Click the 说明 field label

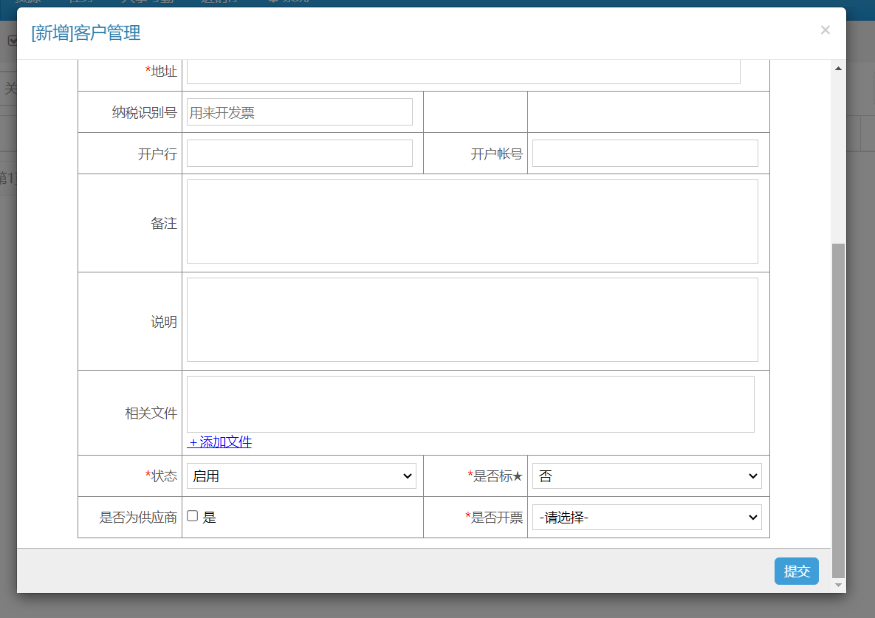tap(164, 322)
